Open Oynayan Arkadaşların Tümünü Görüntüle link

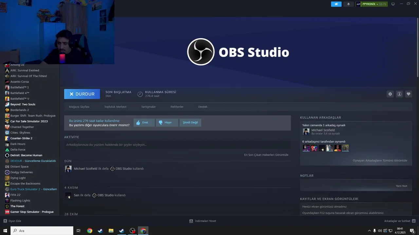380,161
